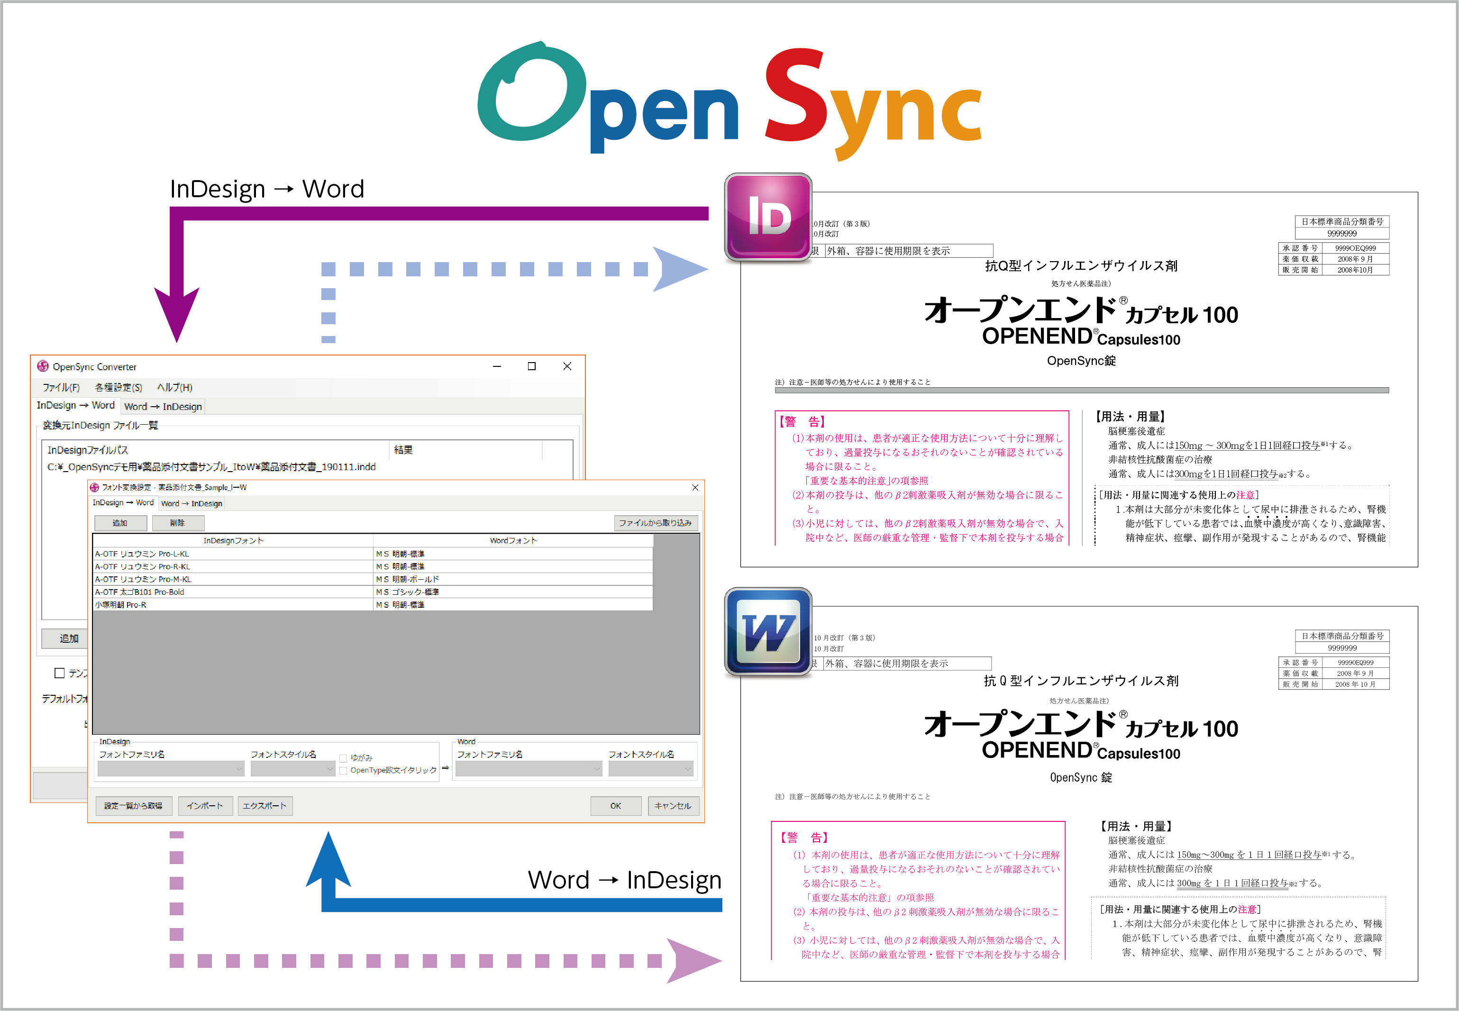Click ＭＳ 明朝-標準 cell in Pro-L-KL row

[x=513, y=554]
